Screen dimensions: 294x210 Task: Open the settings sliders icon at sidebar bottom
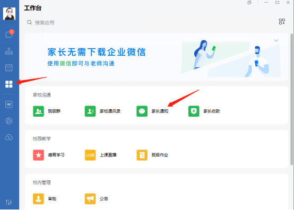tap(8, 202)
